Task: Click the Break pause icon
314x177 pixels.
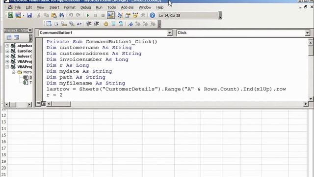Action: point(95,15)
